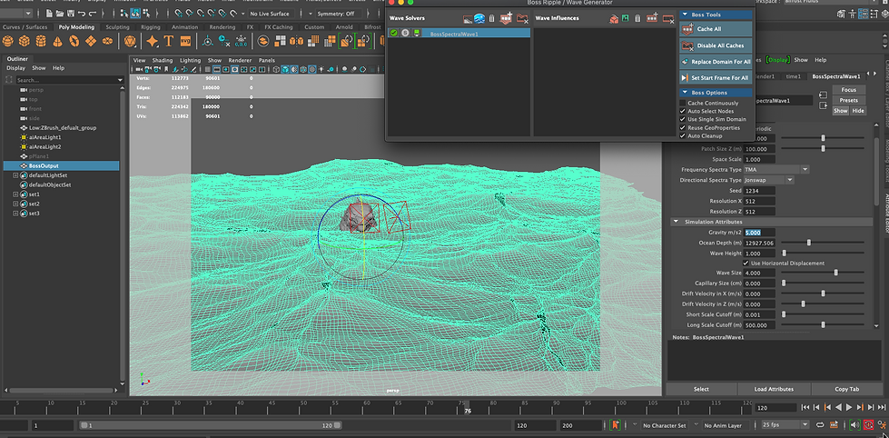This screenshot has width=889, height=438.
Task: Open Directional Spectra Type Jonswap dropdown
Action: (x=768, y=180)
